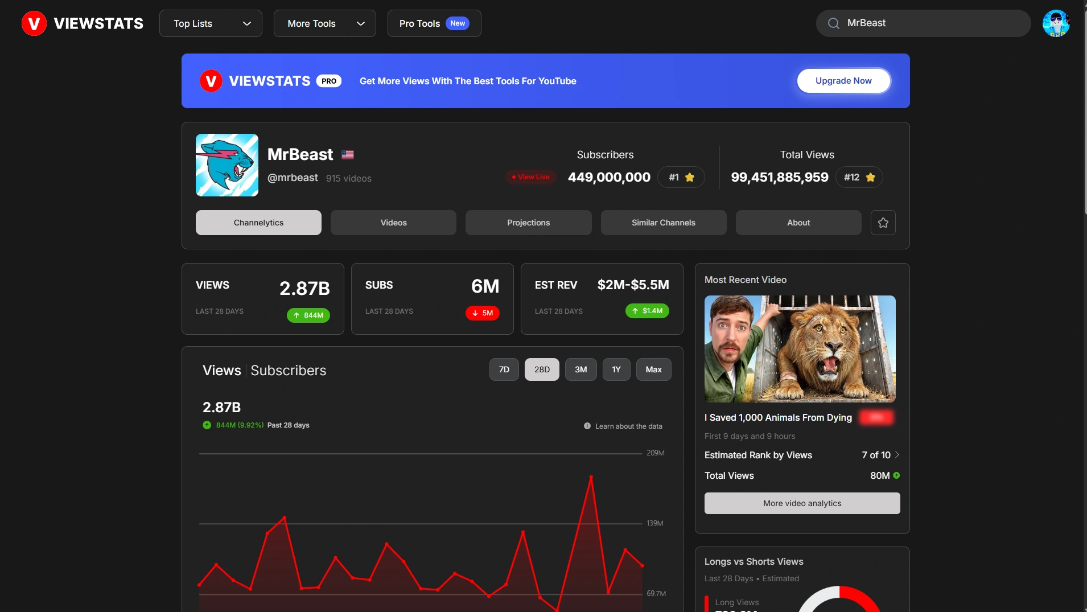Click the highest peak point on views chart
Screen dimensions: 1087x612
[x=591, y=477]
